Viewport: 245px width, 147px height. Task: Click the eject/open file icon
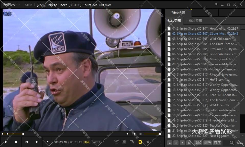[48, 142]
